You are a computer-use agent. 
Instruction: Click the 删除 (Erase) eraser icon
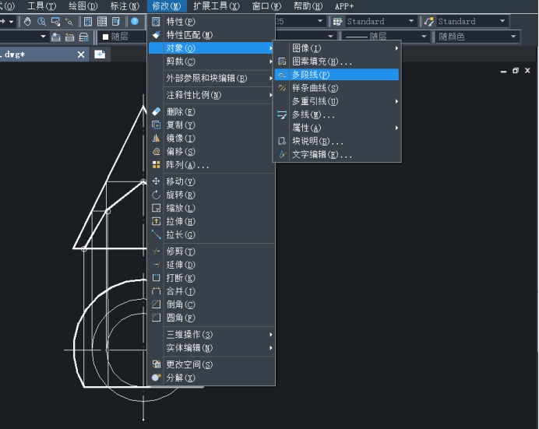point(157,111)
